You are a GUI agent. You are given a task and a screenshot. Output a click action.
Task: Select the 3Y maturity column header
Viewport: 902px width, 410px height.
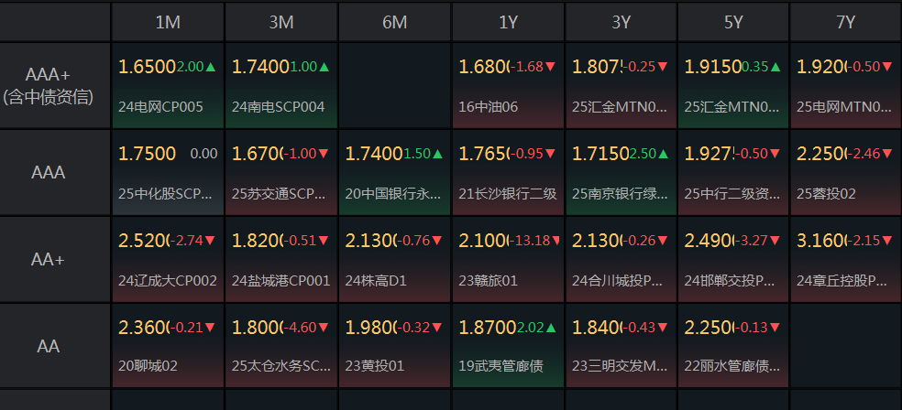click(x=620, y=22)
